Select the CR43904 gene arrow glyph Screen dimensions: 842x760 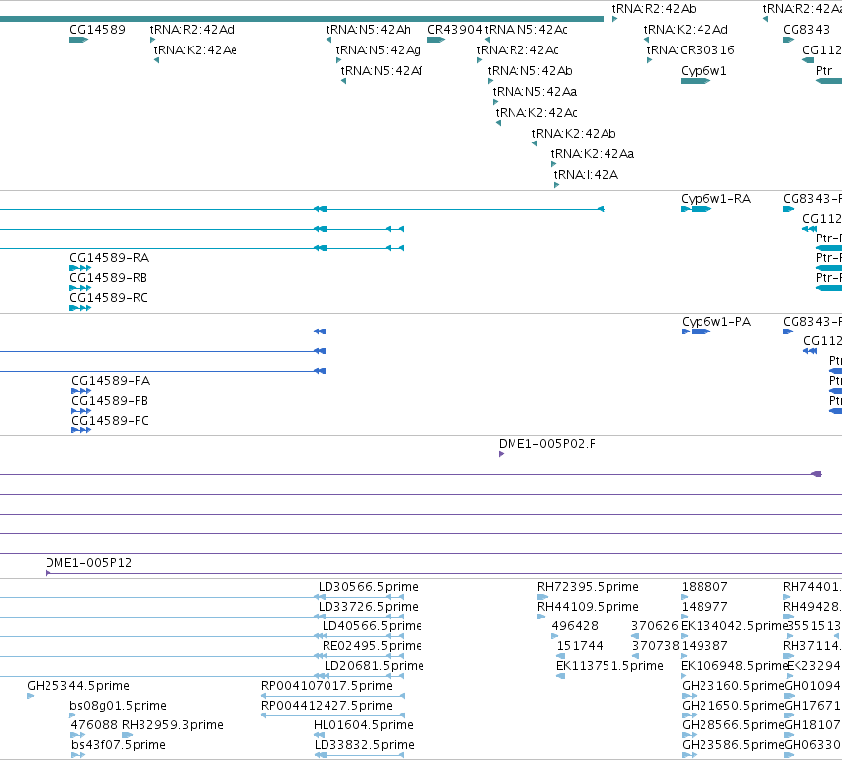(x=436, y=40)
